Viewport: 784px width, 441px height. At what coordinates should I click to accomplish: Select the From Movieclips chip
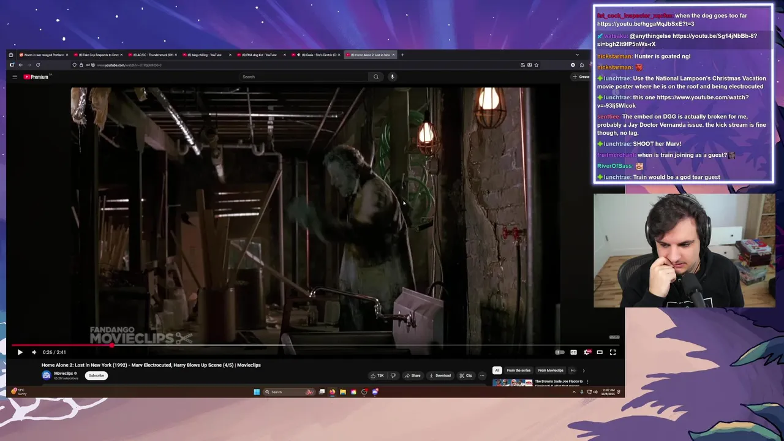551,370
